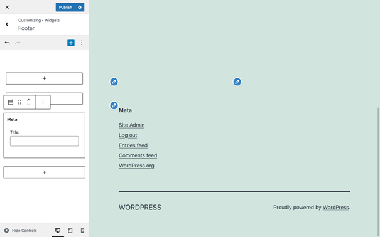The image size is (380, 237).
Task: Switch preview to desktop device
Action: [x=58, y=231]
